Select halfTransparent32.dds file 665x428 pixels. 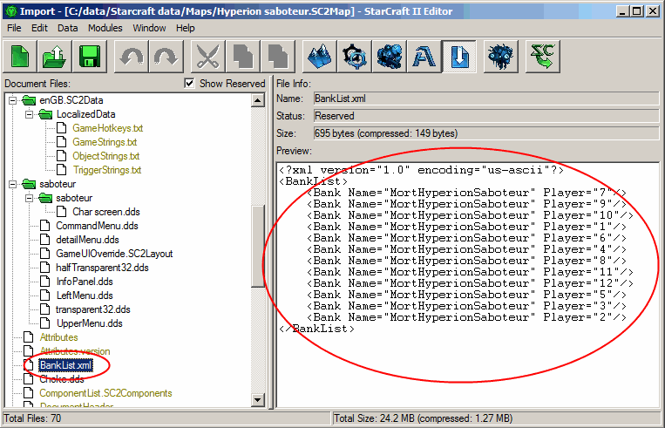point(102,268)
